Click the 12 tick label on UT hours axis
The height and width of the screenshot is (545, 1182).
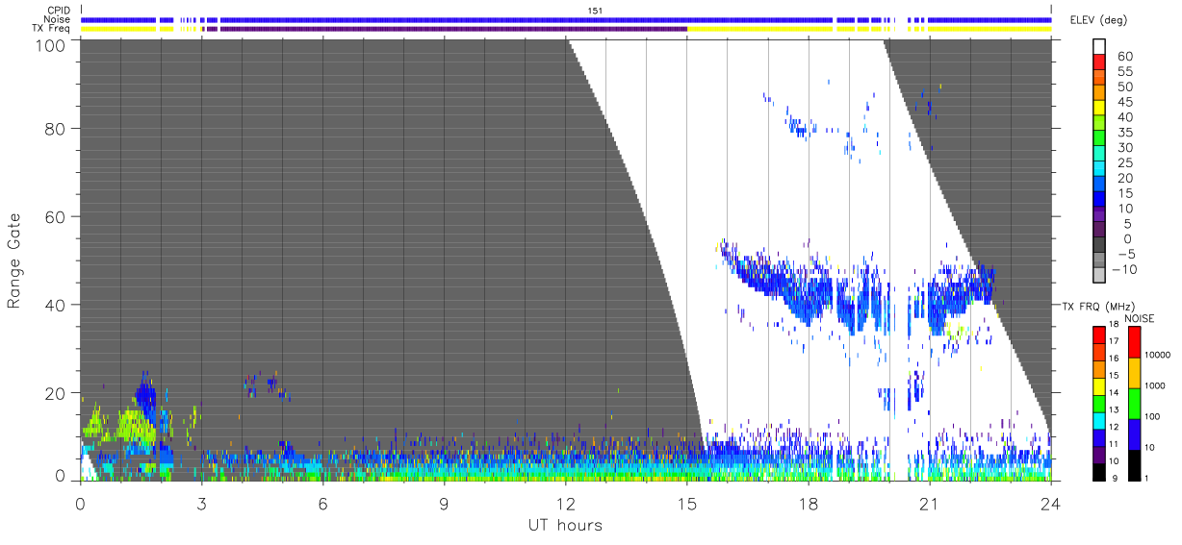pos(565,503)
